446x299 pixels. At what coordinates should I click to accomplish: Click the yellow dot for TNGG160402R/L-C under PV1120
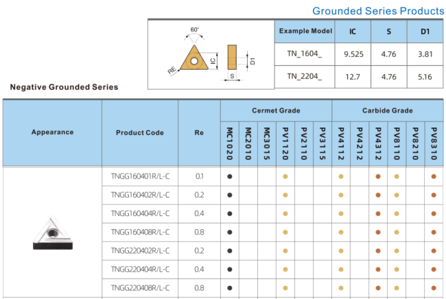point(285,195)
